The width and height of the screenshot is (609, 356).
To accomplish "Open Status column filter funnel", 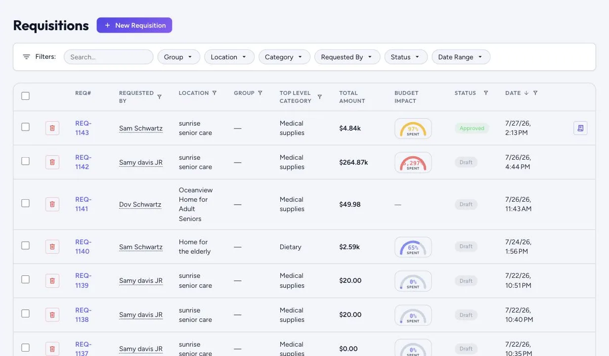I will click(486, 93).
